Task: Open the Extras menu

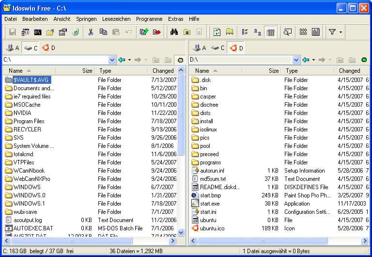Action: tap(175, 19)
